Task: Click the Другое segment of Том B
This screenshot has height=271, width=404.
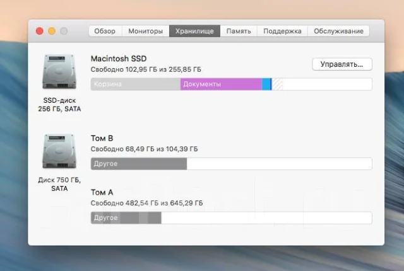Action: [139, 164]
